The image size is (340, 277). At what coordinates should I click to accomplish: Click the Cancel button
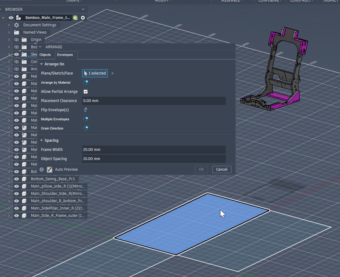[x=222, y=169]
